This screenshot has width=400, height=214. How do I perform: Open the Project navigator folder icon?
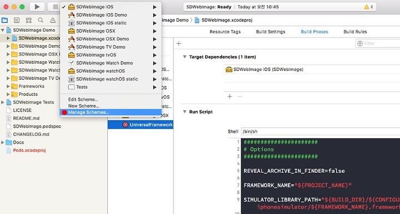click(x=4, y=21)
